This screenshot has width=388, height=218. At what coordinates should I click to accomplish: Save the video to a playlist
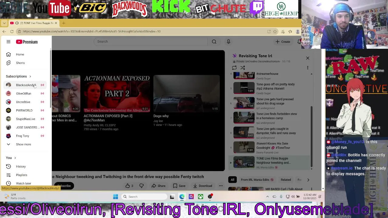179,186
